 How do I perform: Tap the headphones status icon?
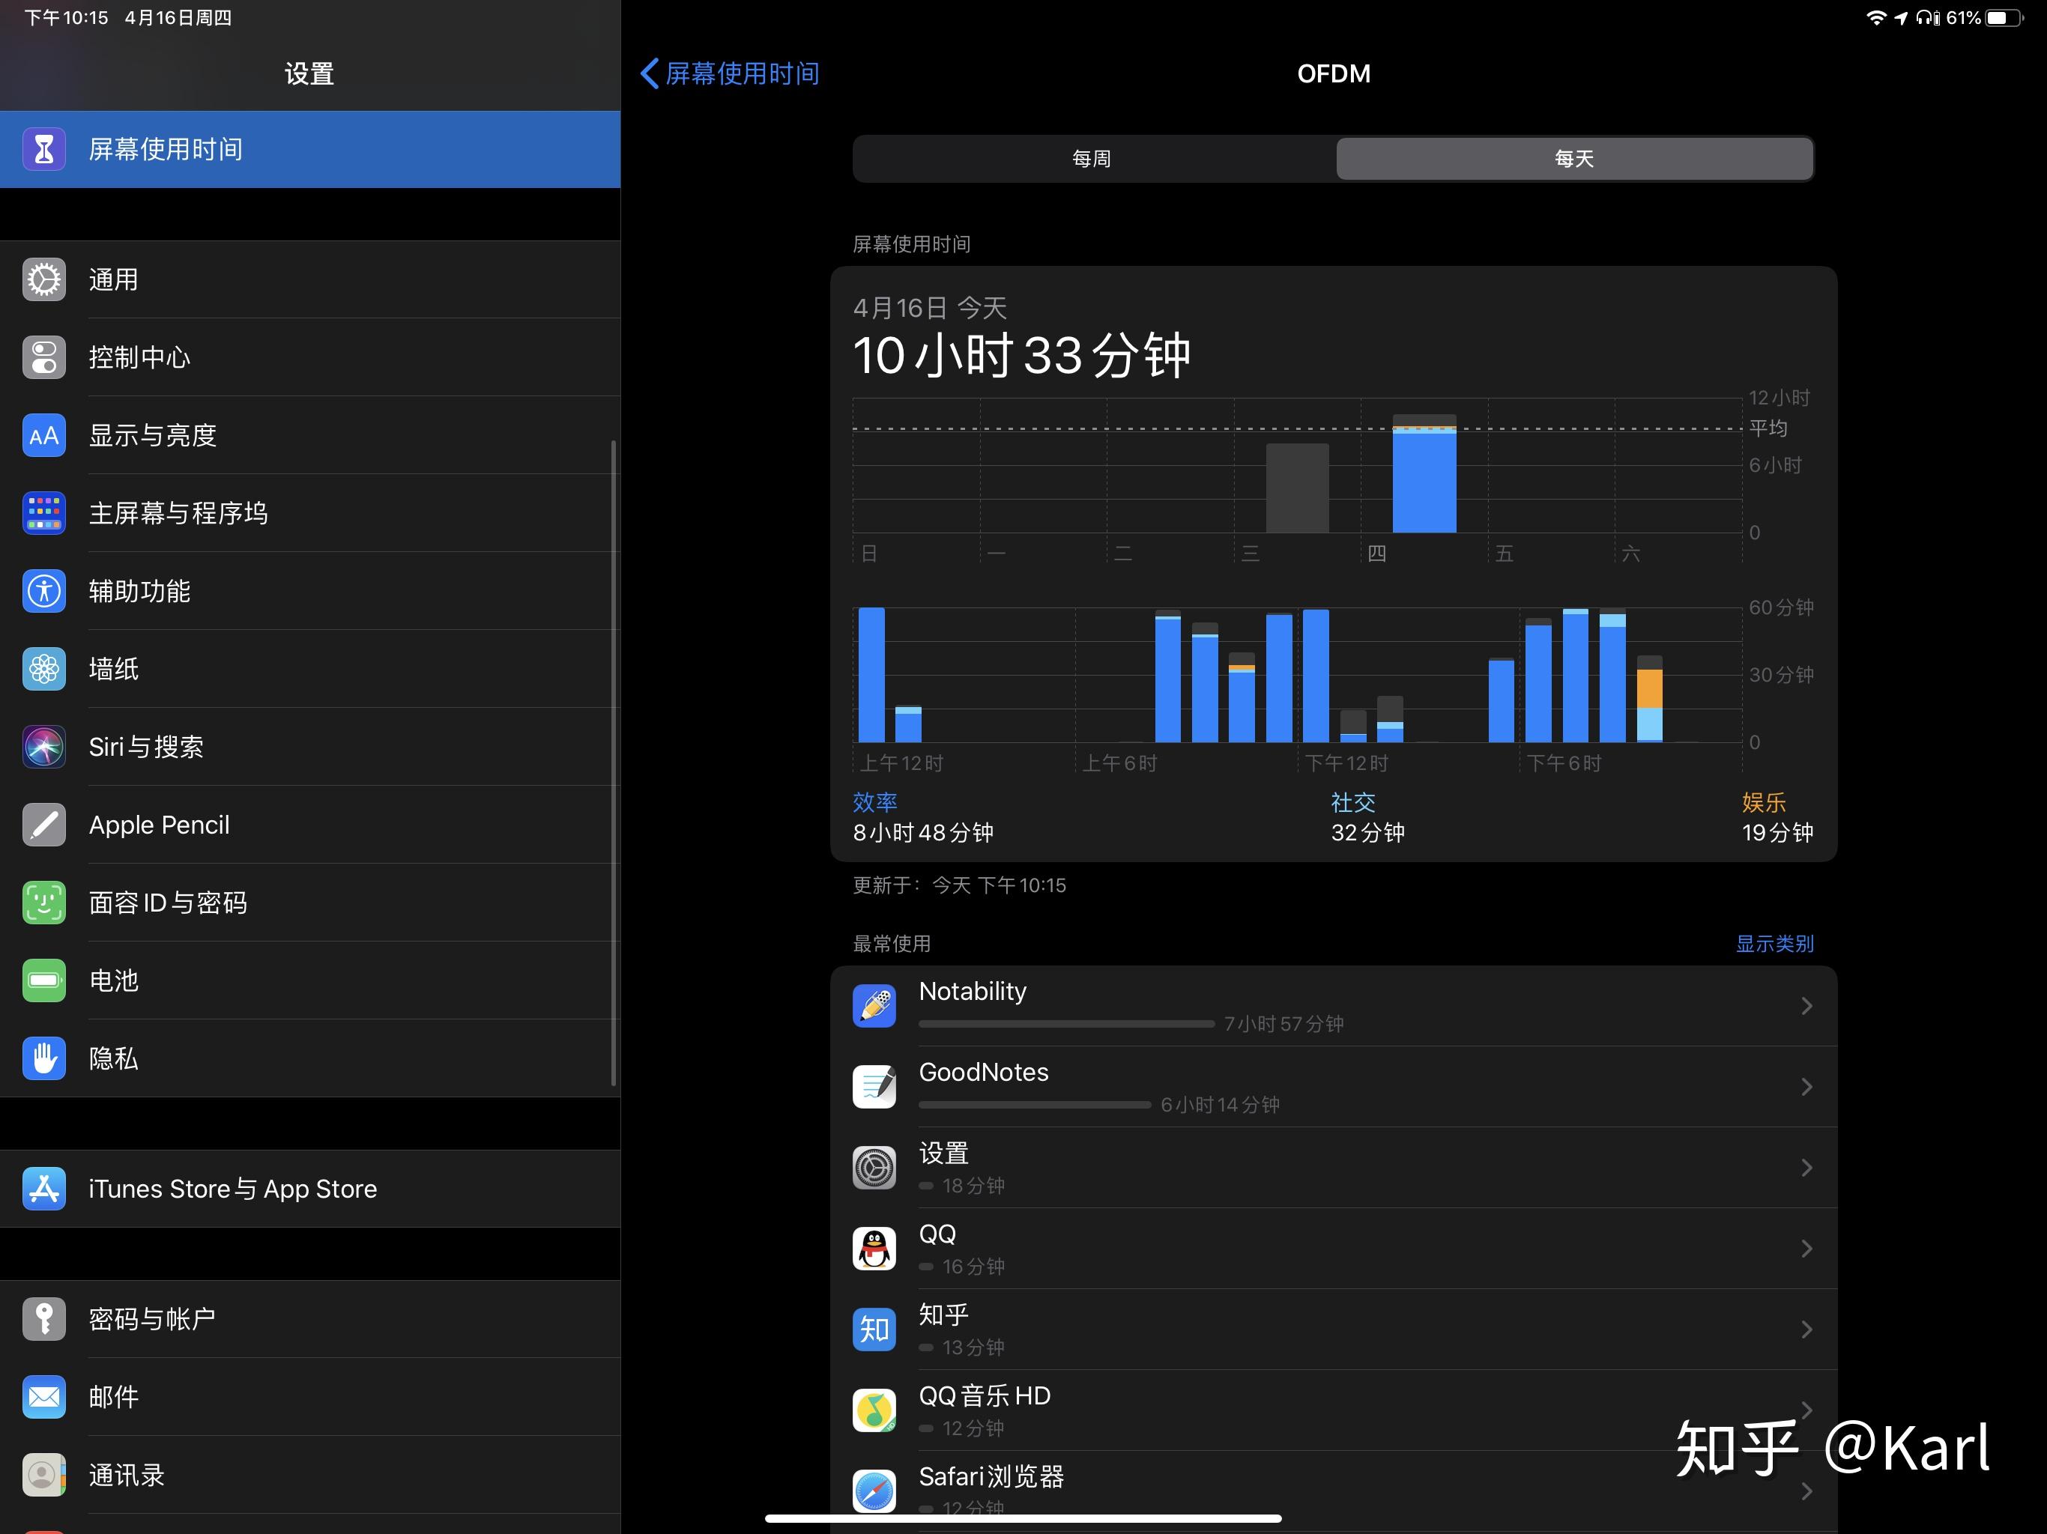tap(1928, 17)
